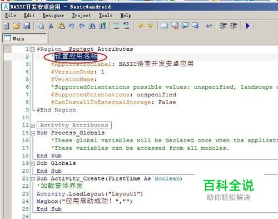Click the decrease indent icon
Viewport: 278px width, 219px height.
223,26
